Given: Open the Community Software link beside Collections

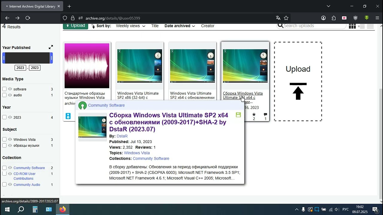Looking at the screenshot, I should click(151, 159).
